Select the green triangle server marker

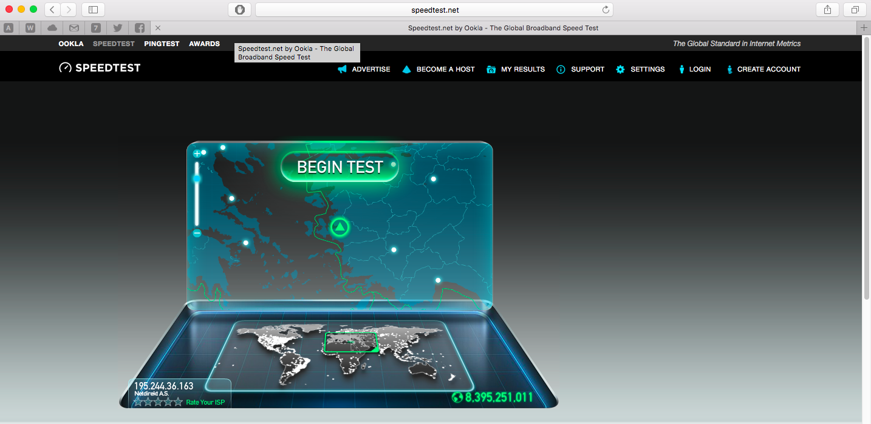point(340,227)
